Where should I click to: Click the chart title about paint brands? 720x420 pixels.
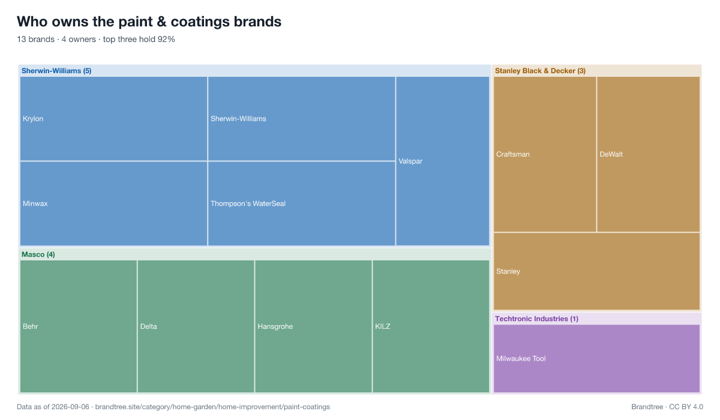tap(149, 22)
